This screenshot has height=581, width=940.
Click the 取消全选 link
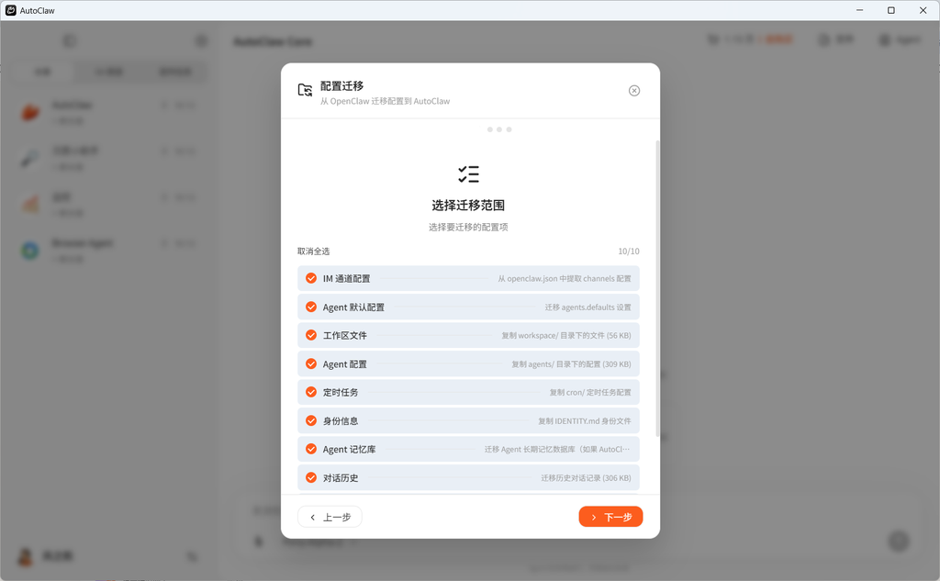click(314, 251)
